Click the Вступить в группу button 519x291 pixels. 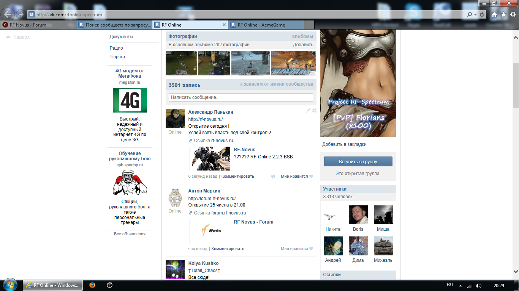click(x=358, y=161)
